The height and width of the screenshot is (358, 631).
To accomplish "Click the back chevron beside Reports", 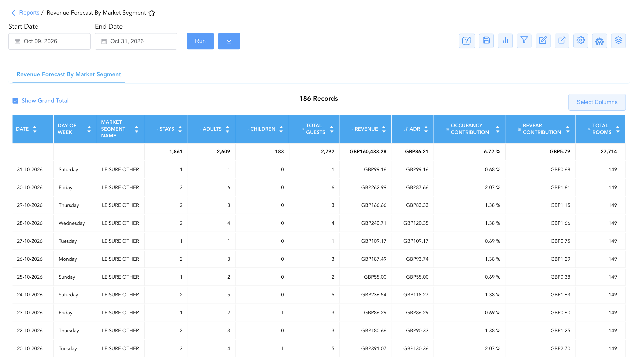I will [x=14, y=13].
